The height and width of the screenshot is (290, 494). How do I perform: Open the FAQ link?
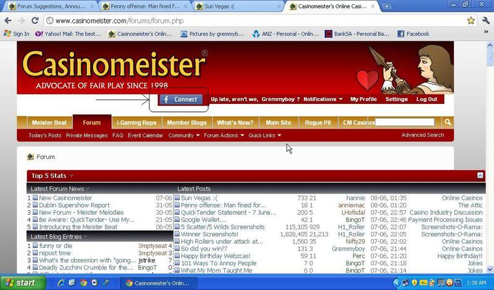click(117, 135)
